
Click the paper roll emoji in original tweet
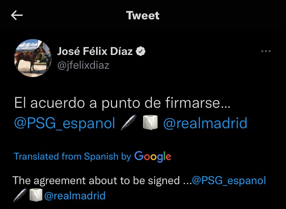150,123
